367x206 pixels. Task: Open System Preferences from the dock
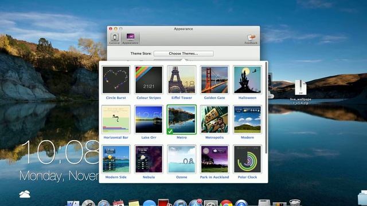210,203
